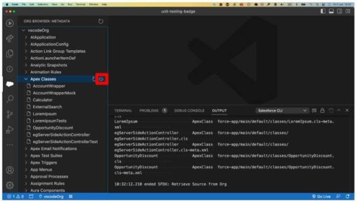Viewport: 357px width, 202px height.
Task: Refresh the Apex Classes component list
Action: [94, 79]
